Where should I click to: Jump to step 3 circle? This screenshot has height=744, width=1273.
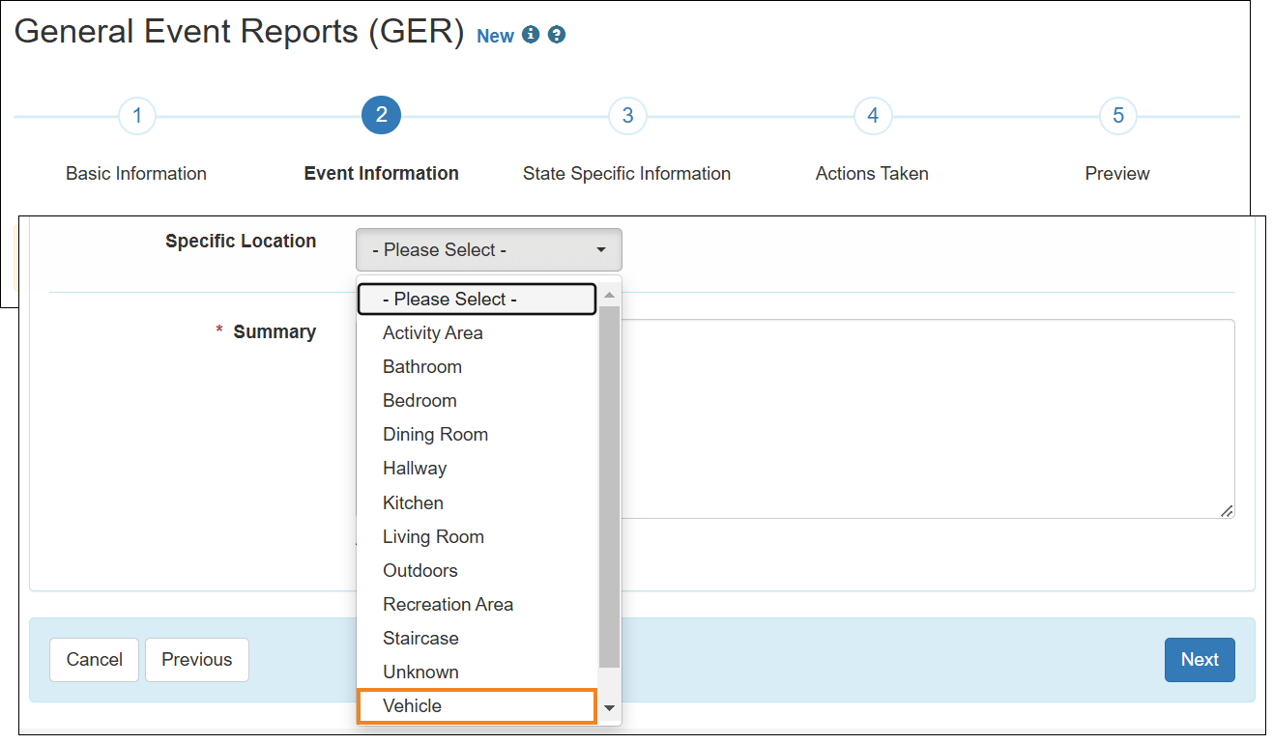tap(627, 116)
